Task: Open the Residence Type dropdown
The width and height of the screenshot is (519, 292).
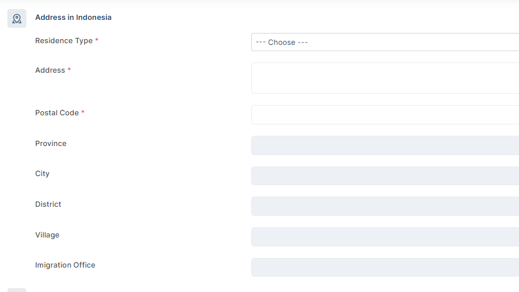Action: (x=385, y=42)
